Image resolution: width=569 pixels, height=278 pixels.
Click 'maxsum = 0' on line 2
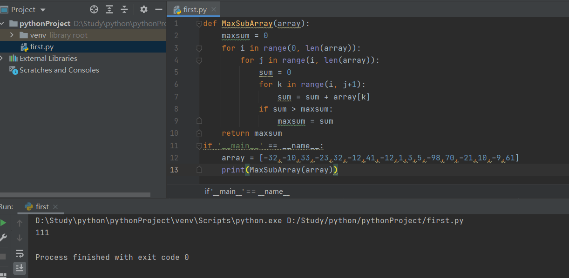[x=245, y=36]
